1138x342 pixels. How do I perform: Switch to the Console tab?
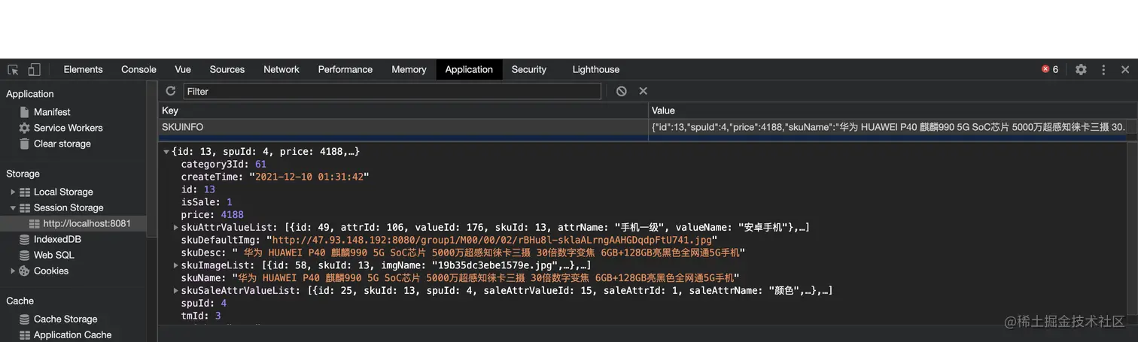pos(138,69)
